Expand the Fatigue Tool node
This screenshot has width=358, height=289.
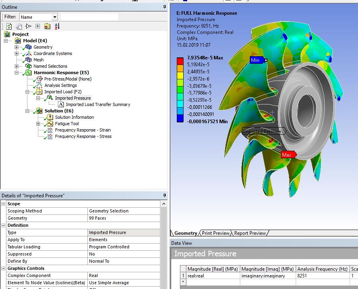click(38, 124)
